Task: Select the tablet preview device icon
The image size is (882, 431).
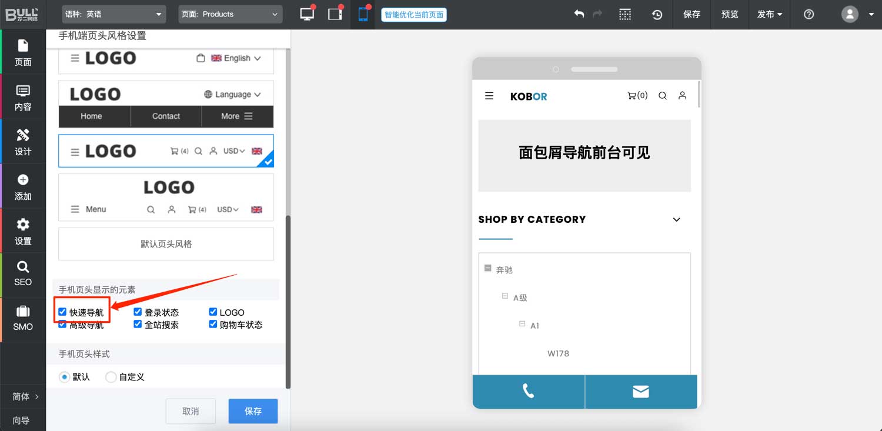Action: pos(335,14)
